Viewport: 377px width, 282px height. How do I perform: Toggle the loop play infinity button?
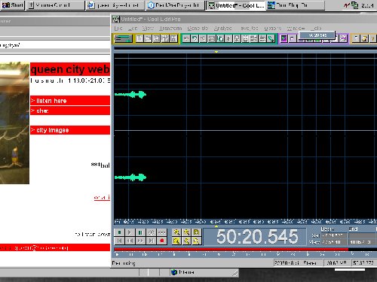click(161, 232)
